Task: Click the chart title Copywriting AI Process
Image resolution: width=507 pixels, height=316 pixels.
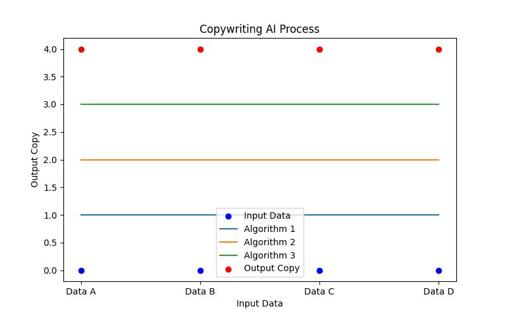Action: [x=259, y=29]
